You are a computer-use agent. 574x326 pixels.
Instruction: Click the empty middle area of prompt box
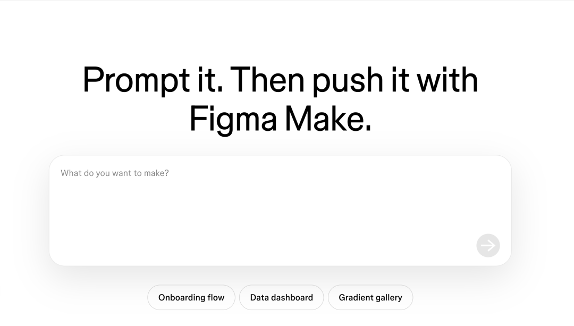pos(280,212)
